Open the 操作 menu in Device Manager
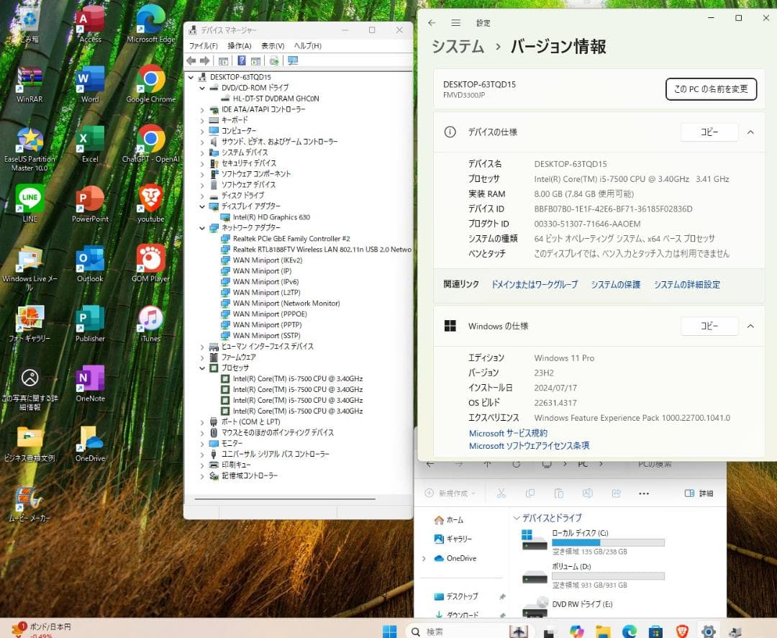Viewport: 777px width, 638px height. click(238, 45)
